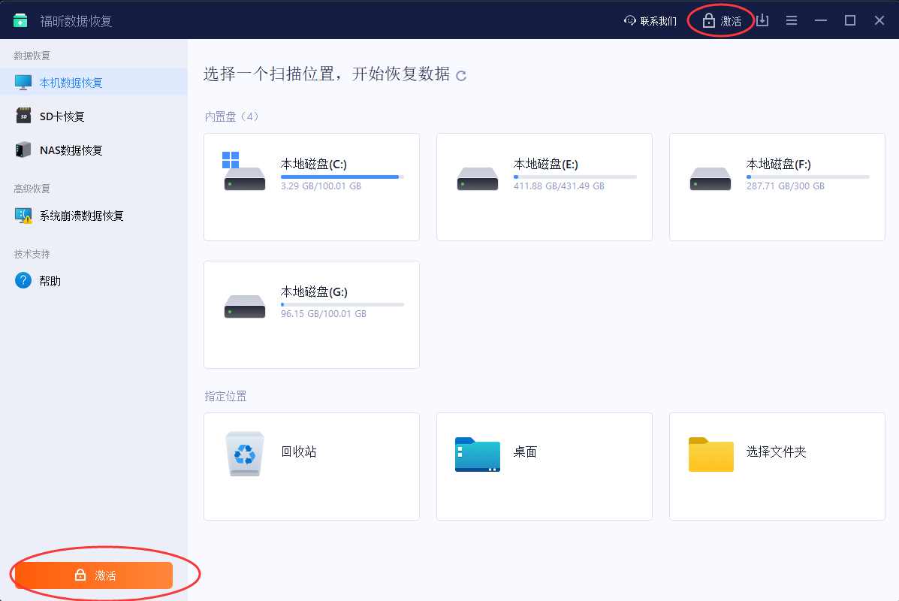This screenshot has height=601, width=899.
Task: Click the 系统崩溃数据恢复 warning monitor icon
Action: tap(23, 216)
